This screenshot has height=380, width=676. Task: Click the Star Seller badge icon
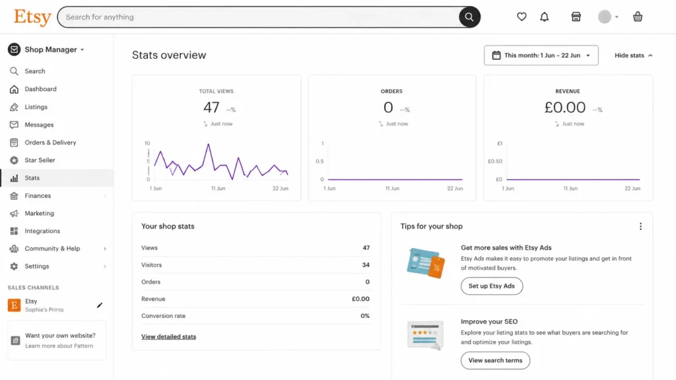15,160
